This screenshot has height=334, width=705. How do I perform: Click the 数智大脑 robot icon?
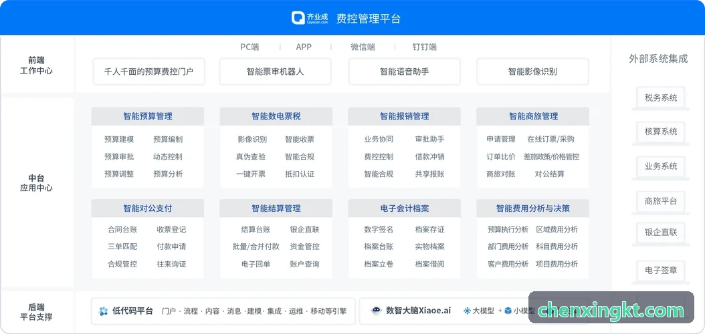377,311
